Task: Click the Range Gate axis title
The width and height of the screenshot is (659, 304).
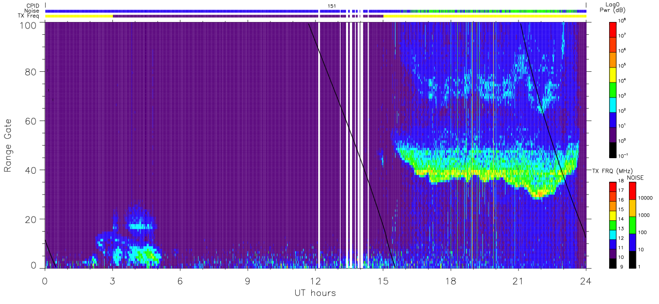Action: (x=8, y=146)
